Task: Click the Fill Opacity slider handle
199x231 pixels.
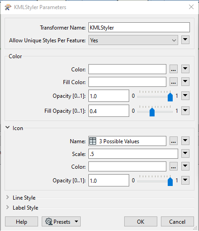Action: tap(152, 112)
